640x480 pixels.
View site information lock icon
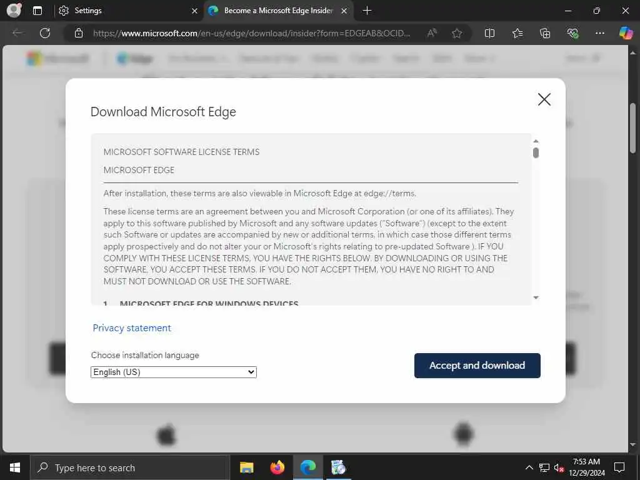coord(79,33)
